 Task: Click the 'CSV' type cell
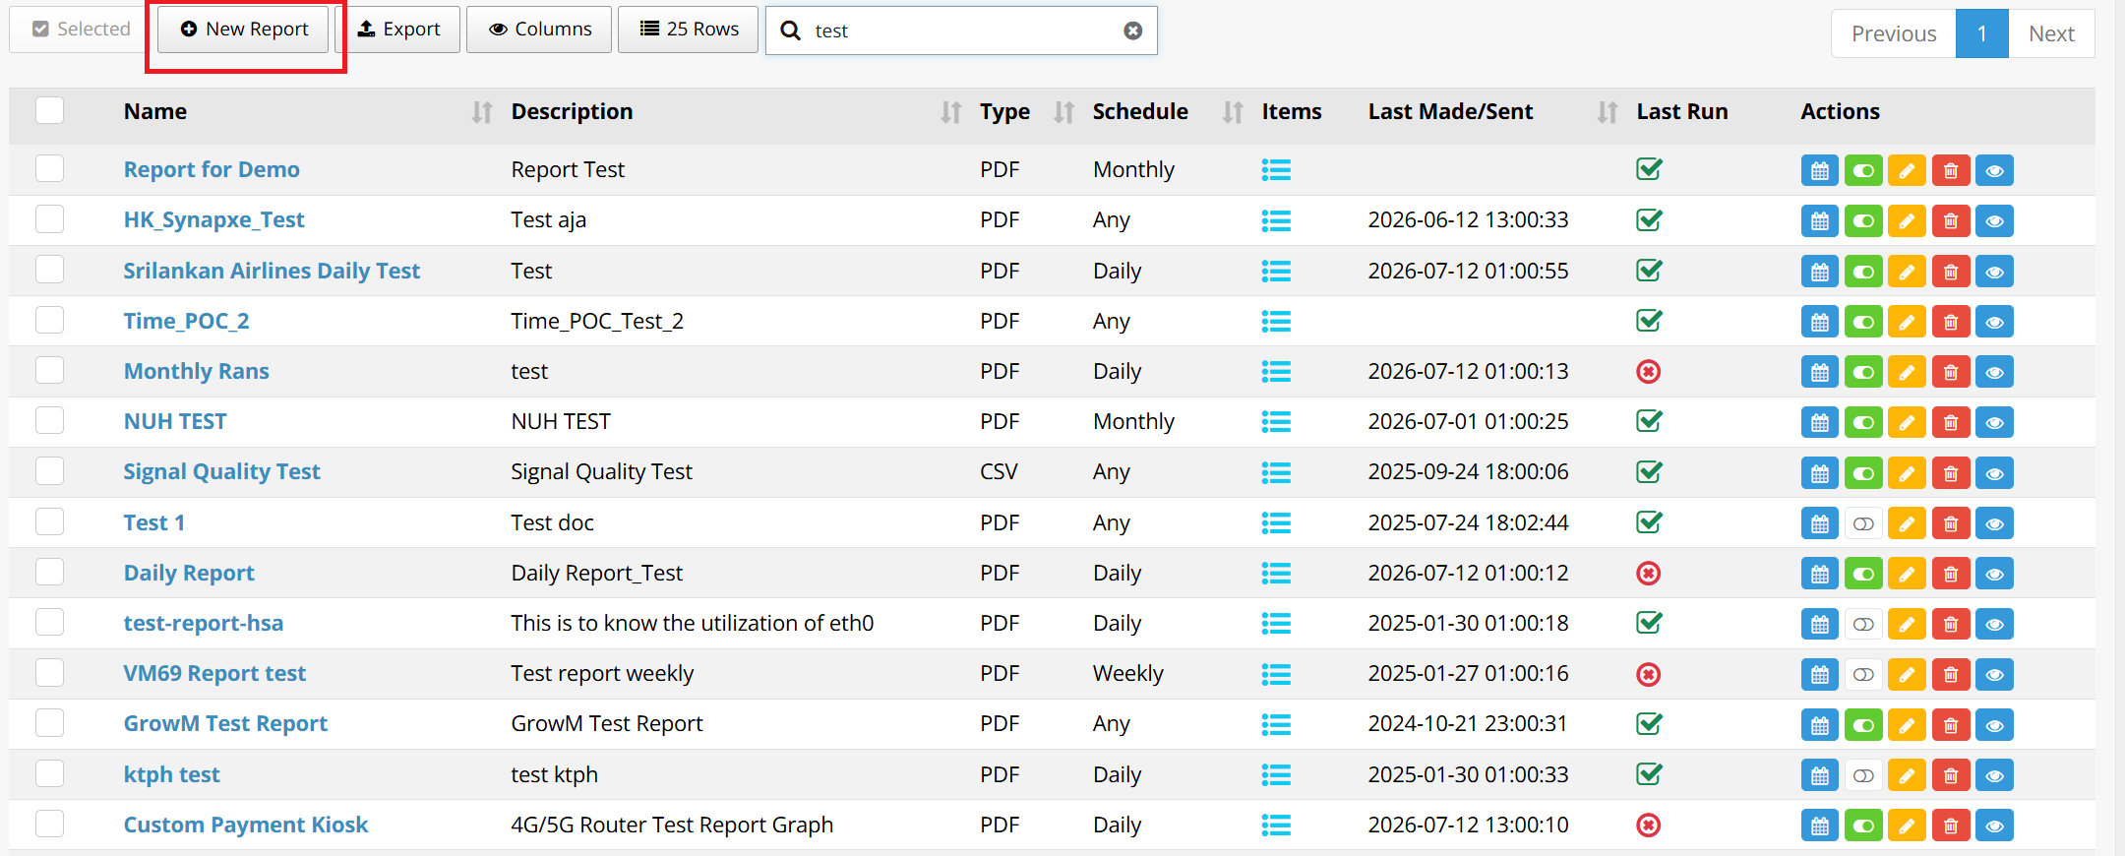coord(999,472)
